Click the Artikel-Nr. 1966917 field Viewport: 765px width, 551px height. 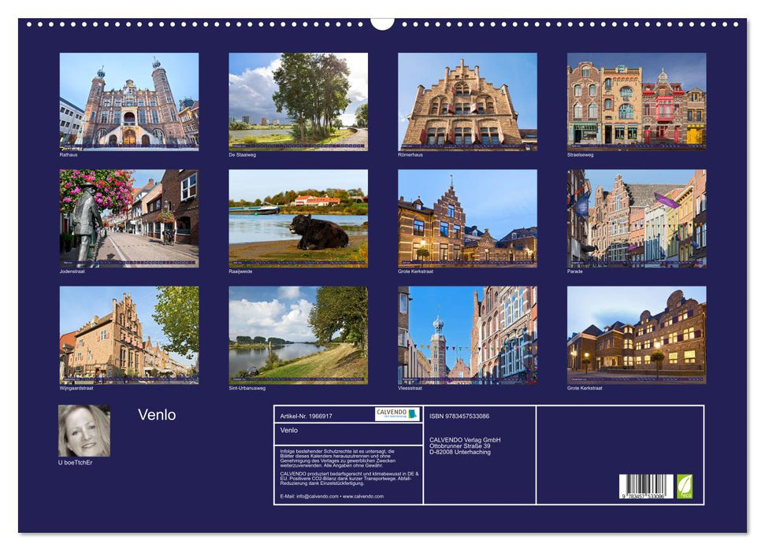(306, 416)
